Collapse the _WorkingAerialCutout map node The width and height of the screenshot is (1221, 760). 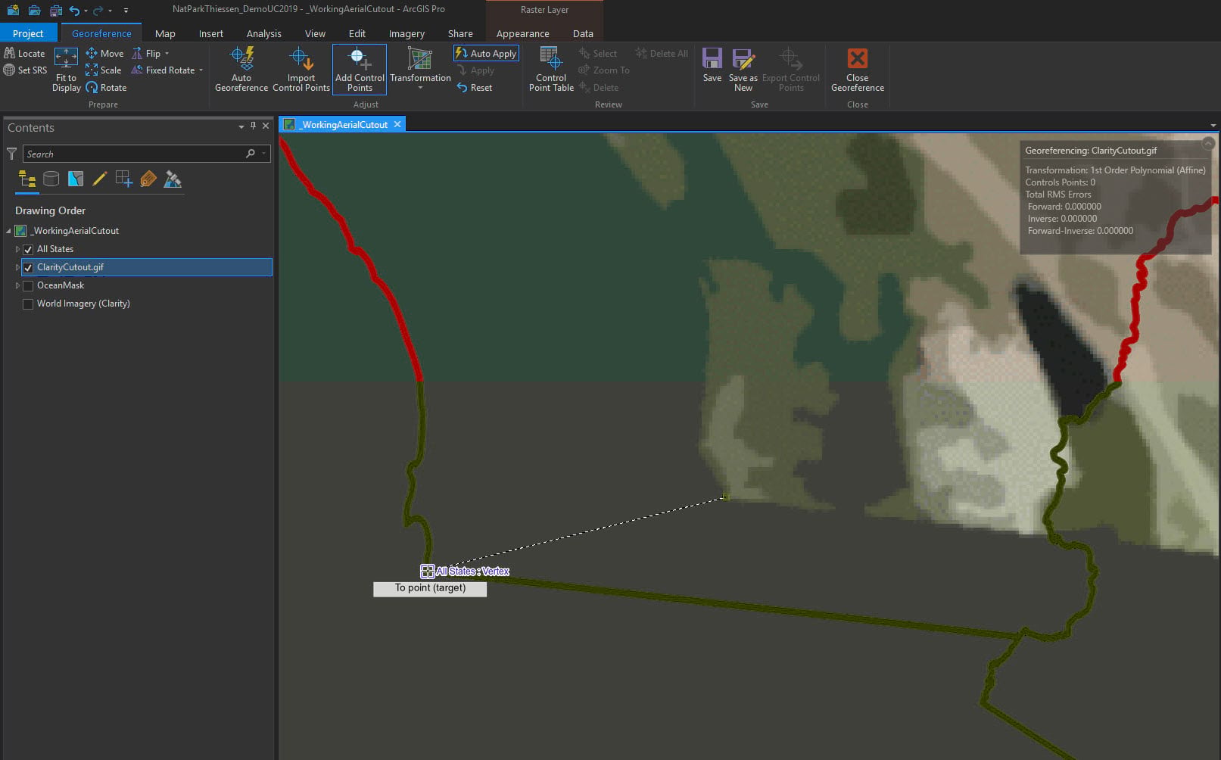pyautogui.click(x=8, y=231)
